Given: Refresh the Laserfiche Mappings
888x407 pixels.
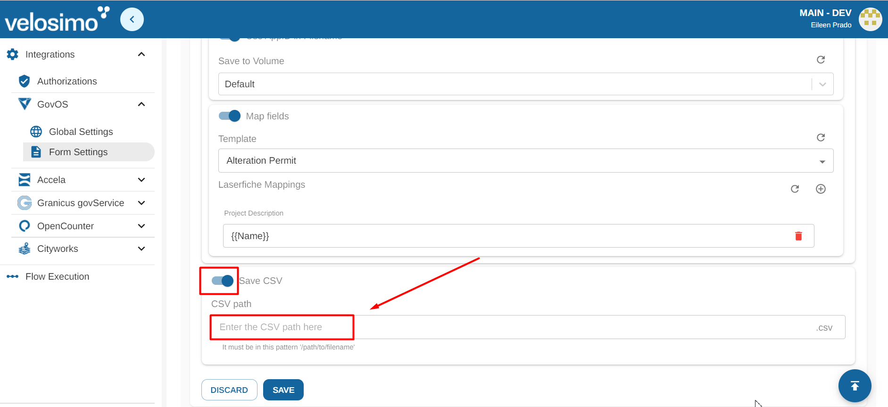Looking at the screenshot, I should [795, 189].
